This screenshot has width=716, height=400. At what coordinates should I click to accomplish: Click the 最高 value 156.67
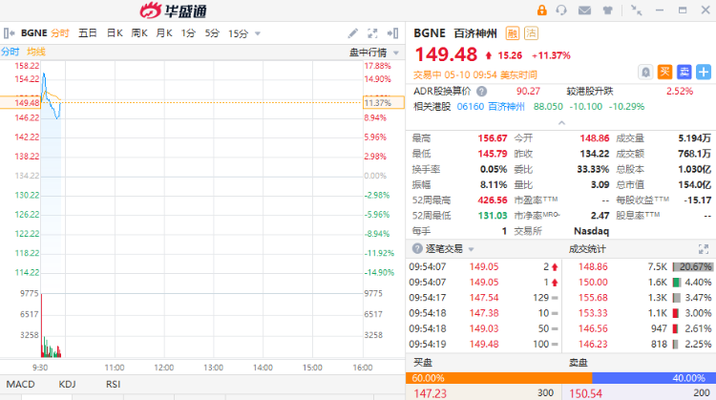coord(493,137)
